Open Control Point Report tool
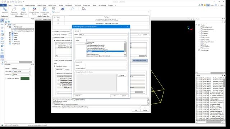230x129 pixels. [45, 11]
